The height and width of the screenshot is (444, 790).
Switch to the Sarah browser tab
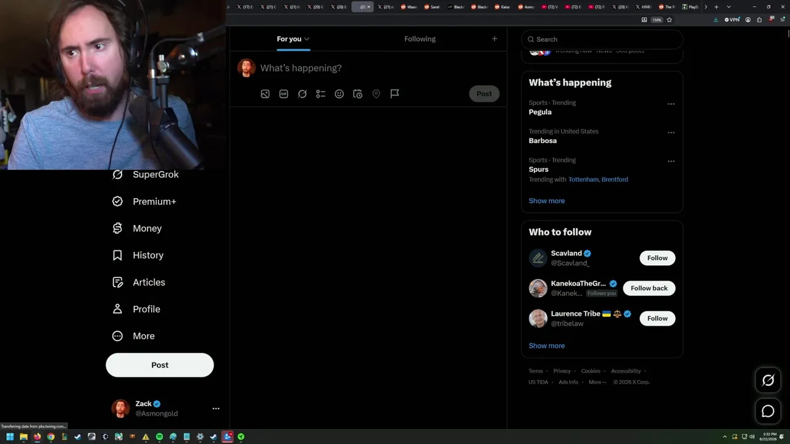click(x=433, y=7)
